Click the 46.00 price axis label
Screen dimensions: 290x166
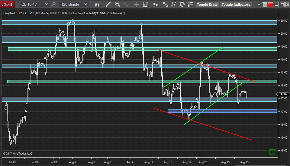click(284, 138)
